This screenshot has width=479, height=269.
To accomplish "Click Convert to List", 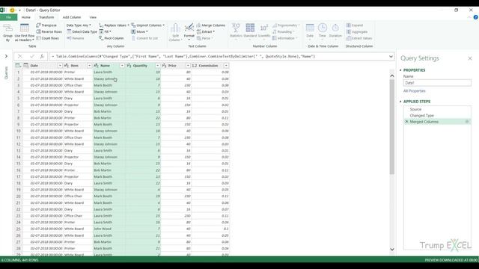I will [x=144, y=38].
